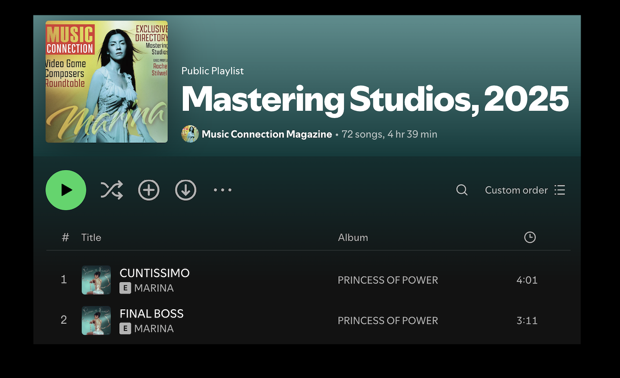Select the CUNTISSIMO track title
620x378 pixels.
tap(155, 273)
